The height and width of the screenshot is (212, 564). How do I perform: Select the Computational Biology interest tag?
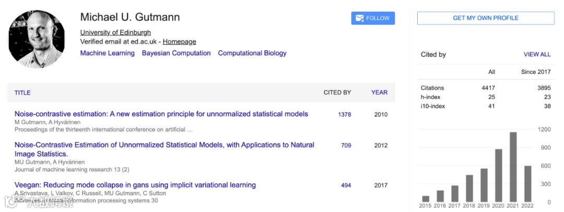(x=252, y=53)
